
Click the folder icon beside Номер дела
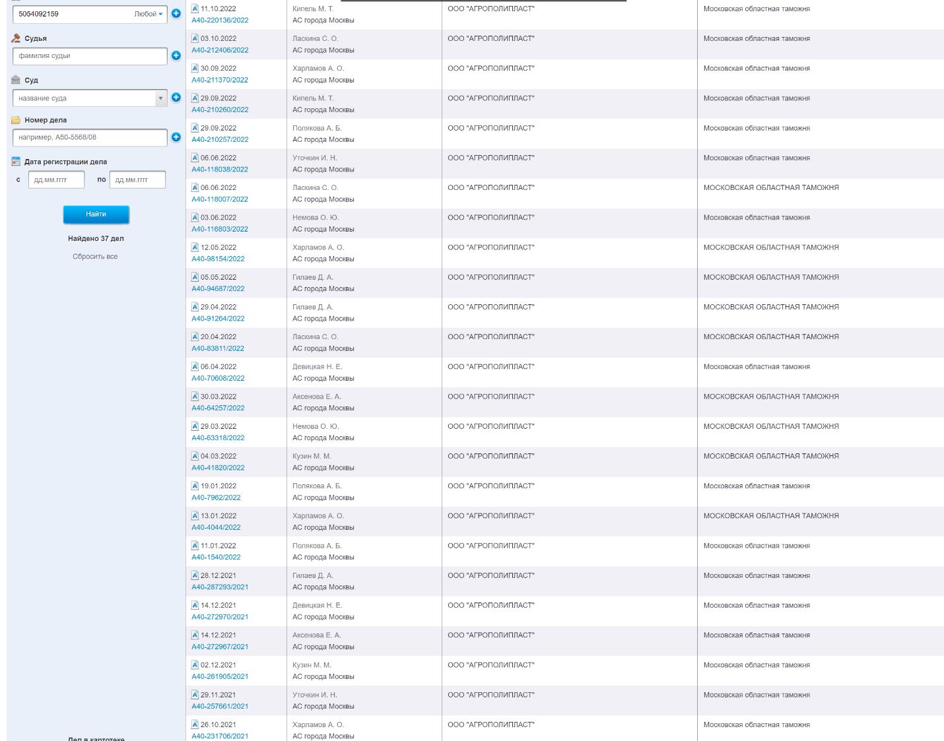coord(17,120)
